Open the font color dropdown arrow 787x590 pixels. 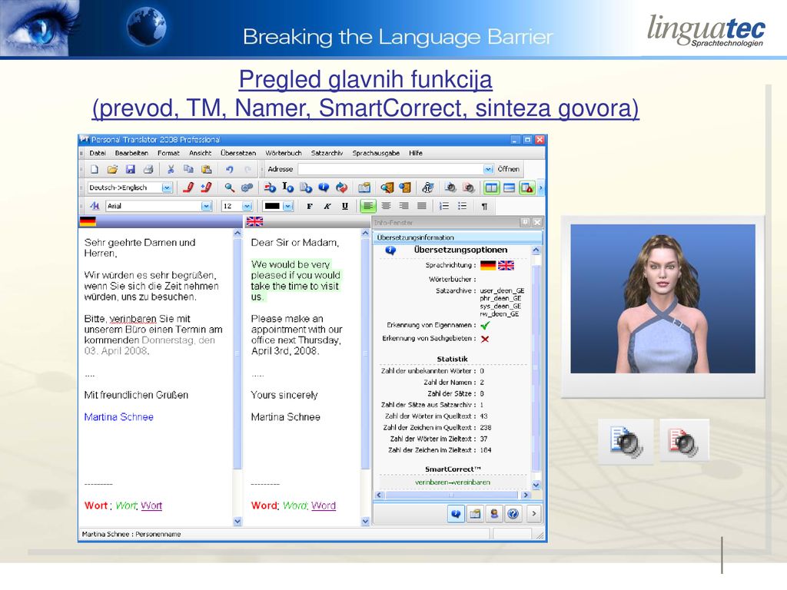click(287, 206)
